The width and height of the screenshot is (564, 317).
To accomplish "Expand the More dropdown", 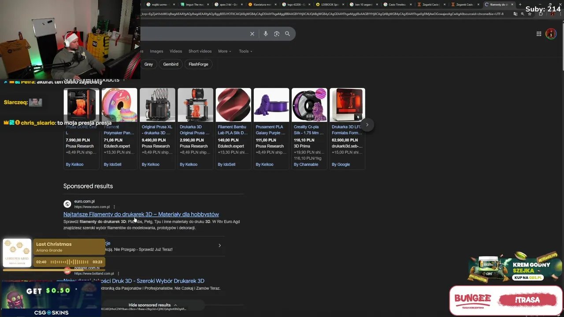I will point(224,51).
